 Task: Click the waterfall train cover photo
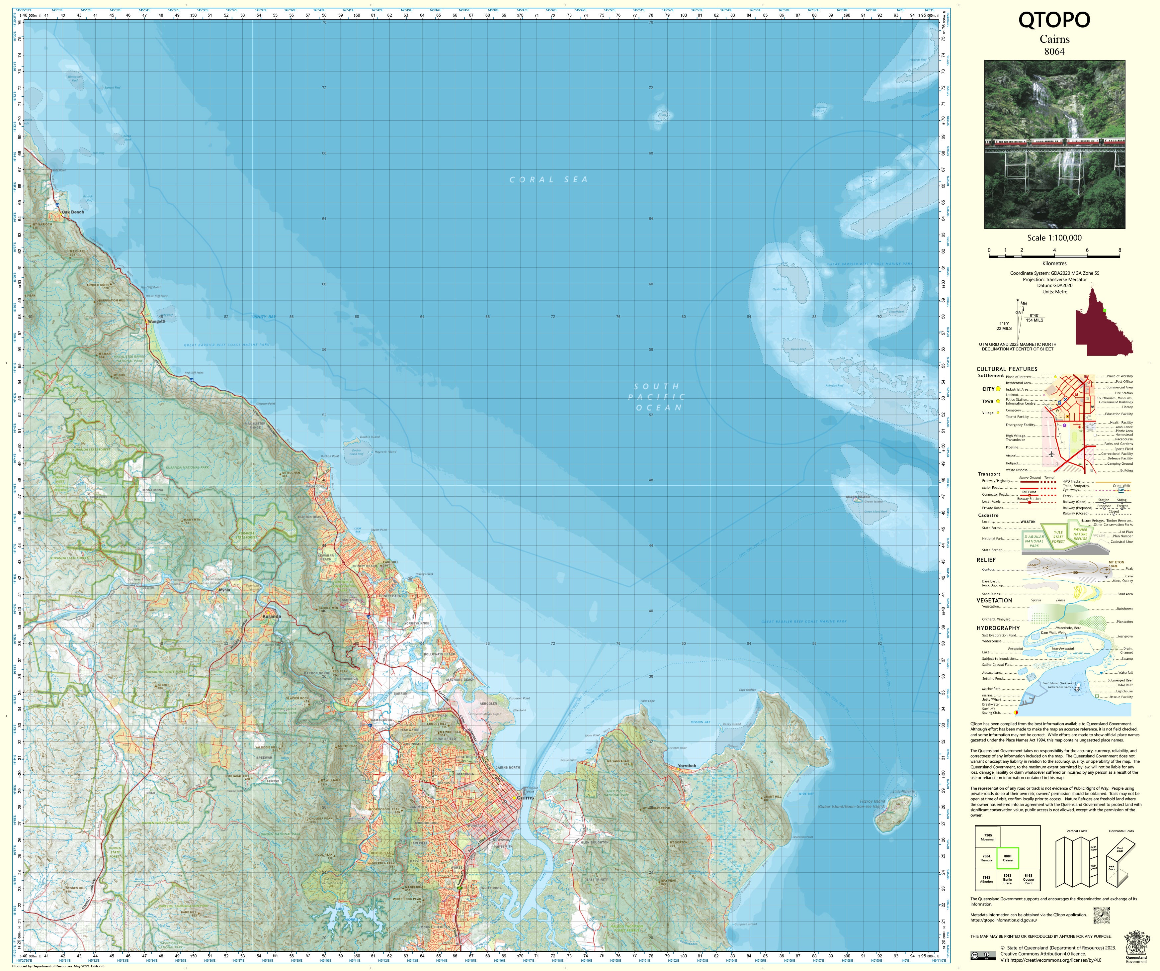(1054, 144)
